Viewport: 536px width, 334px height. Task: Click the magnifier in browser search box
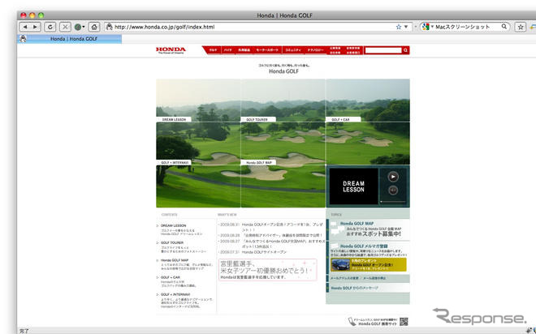pos(504,26)
